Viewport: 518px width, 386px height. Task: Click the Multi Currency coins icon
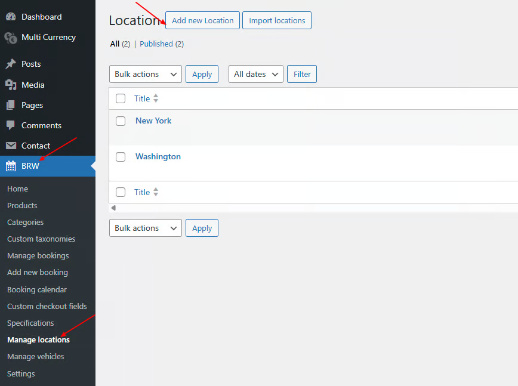(11, 38)
